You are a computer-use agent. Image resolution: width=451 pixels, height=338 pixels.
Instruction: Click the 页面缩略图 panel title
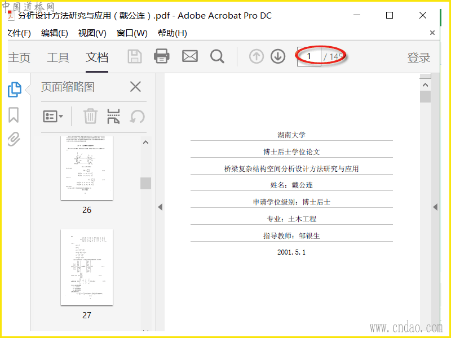click(x=68, y=87)
